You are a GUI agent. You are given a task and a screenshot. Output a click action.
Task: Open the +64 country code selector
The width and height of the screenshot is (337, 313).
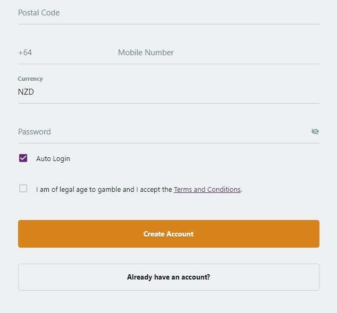tap(64, 53)
